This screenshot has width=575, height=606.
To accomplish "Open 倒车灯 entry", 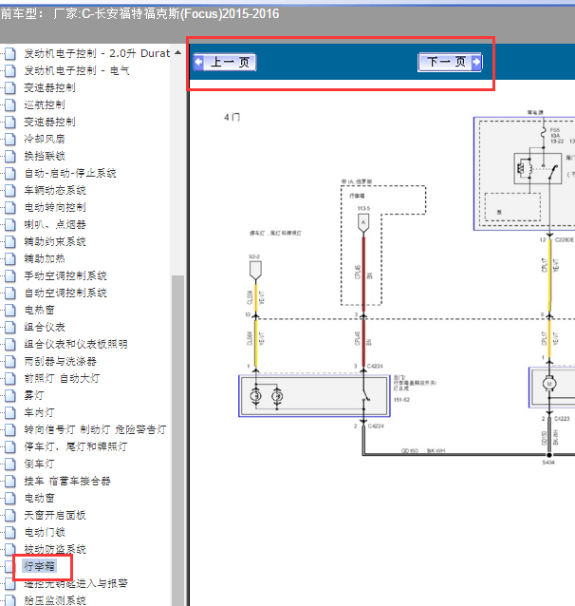I will [40, 464].
